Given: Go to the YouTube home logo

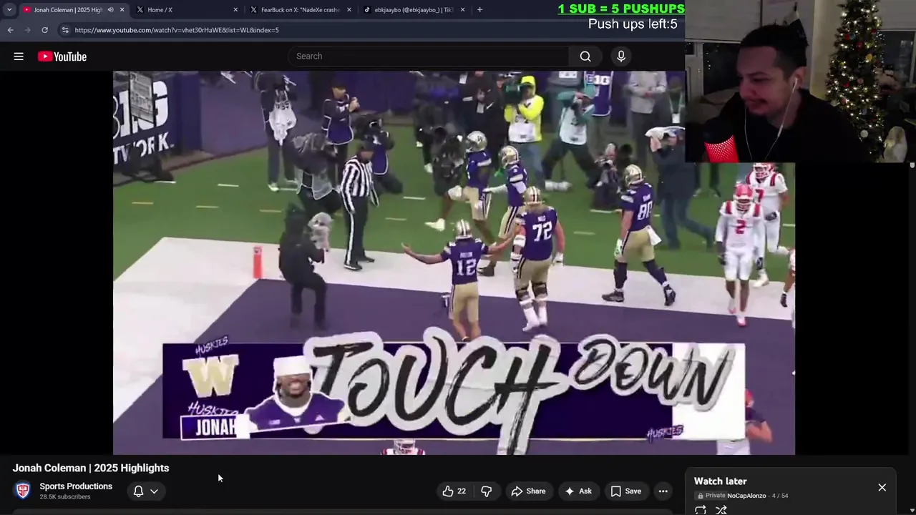Looking at the screenshot, I should (62, 57).
